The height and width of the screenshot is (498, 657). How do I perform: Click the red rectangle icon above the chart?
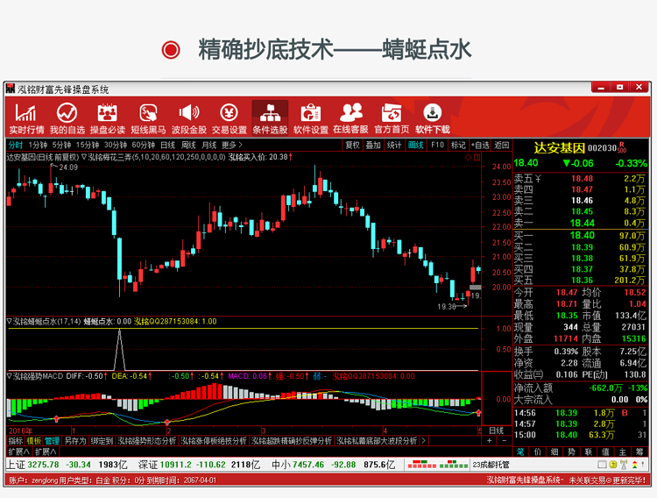[477, 157]
